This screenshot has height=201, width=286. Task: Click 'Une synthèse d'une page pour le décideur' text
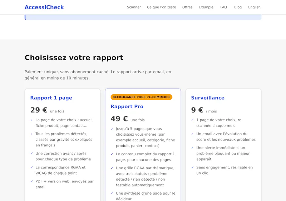click(146, 196)
